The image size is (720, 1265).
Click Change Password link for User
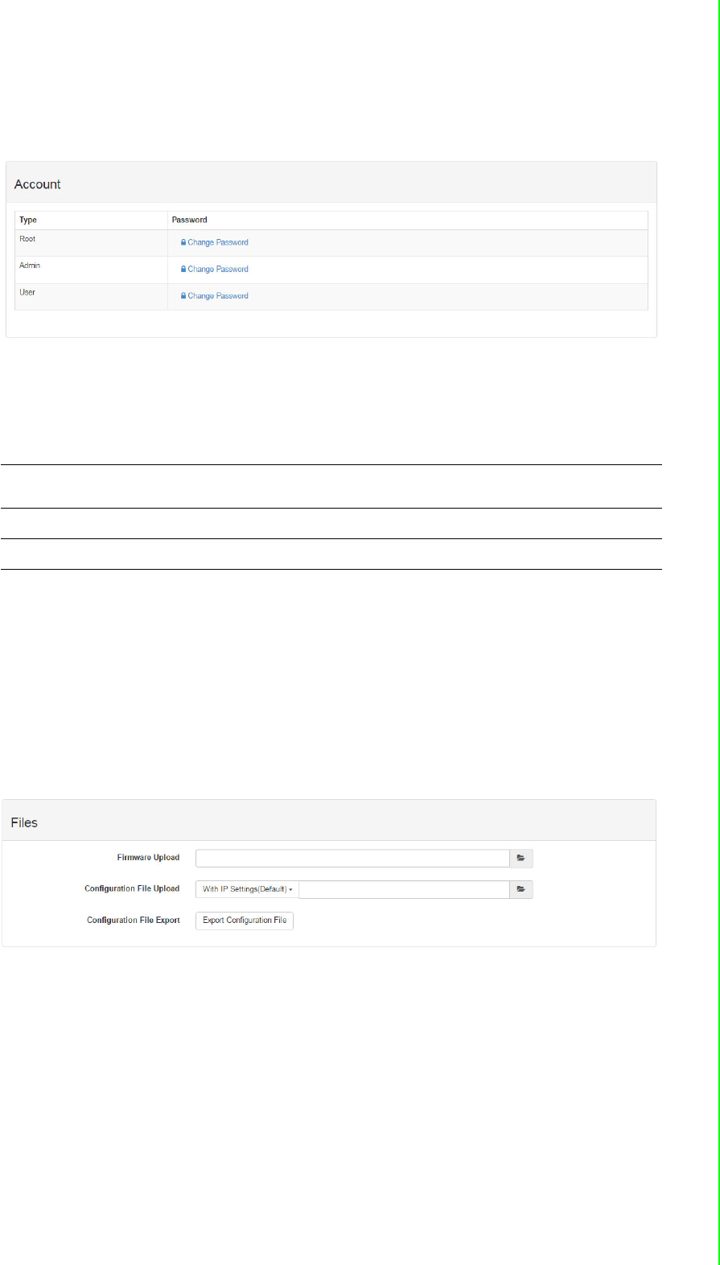click(x=215, y=296)
